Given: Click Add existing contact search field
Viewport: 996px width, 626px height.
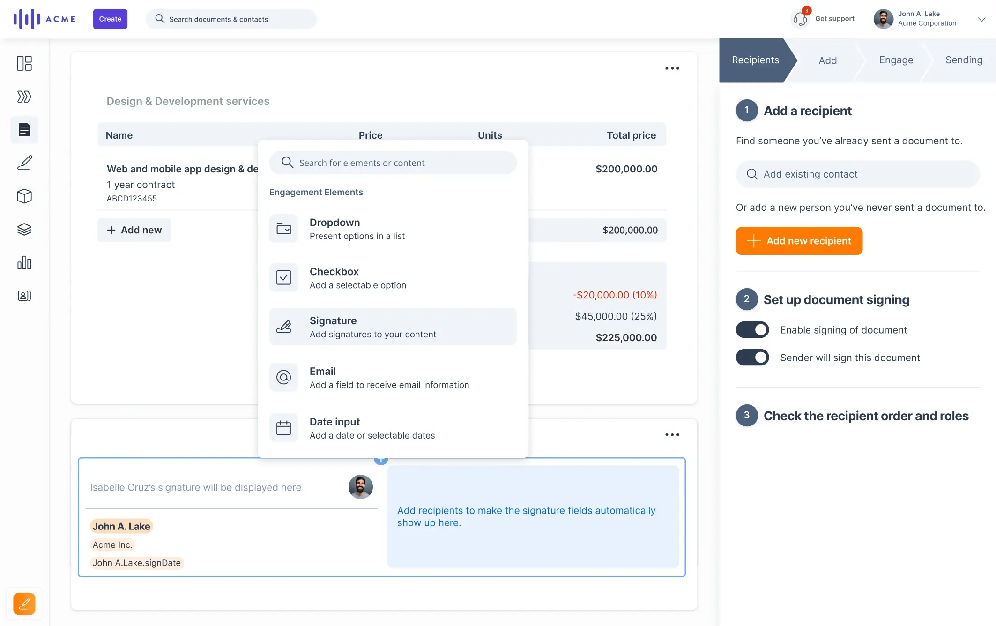Looking at the screenshot, I should [x=857, y=174].
